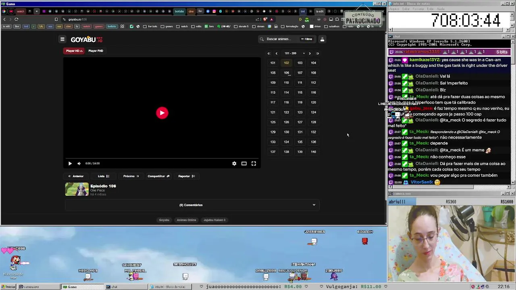Screen dimensions: 516x290
Task: Click the Goyabu site logo
Action: tap(86, 39)
